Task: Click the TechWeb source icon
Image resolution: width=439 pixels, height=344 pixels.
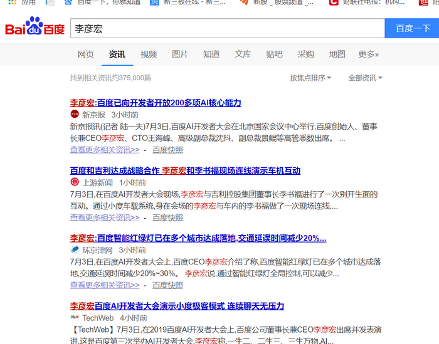Action: (x=75, y=317)
